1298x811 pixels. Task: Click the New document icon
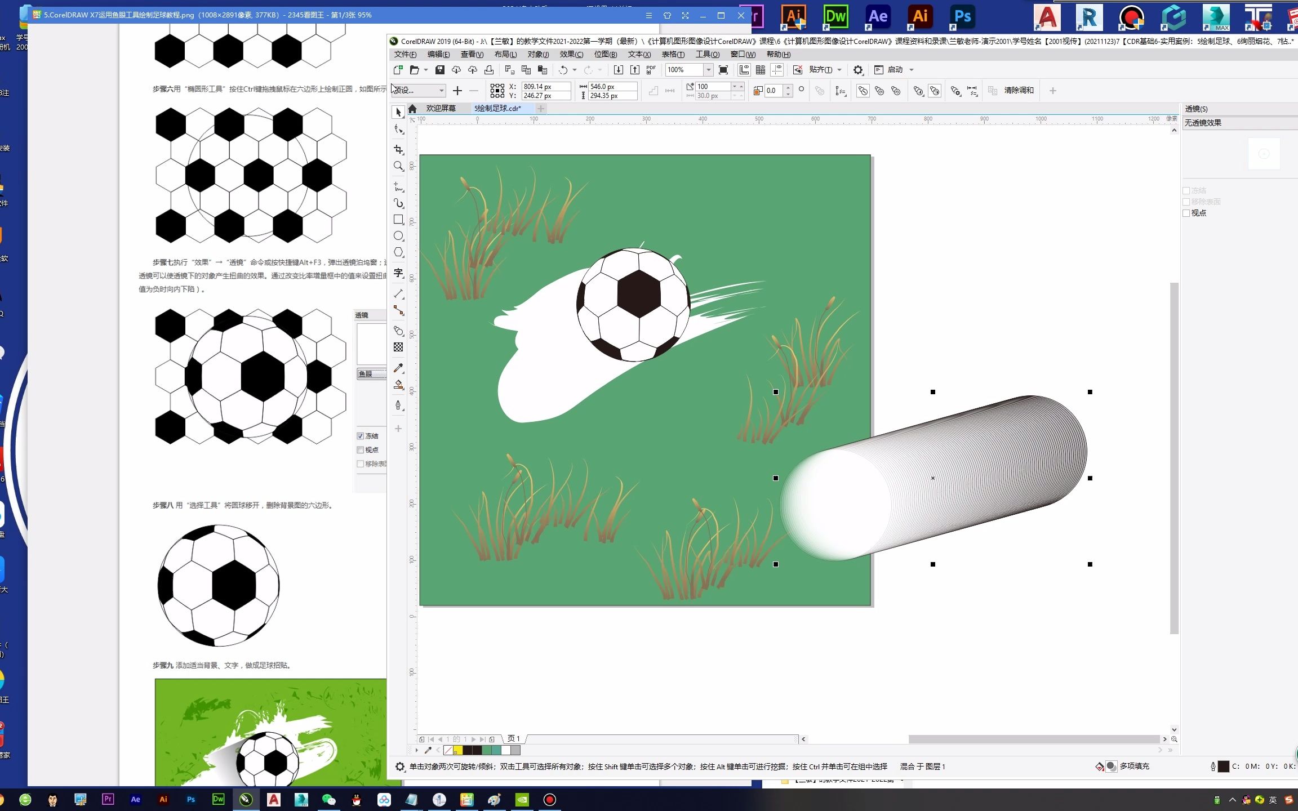[398, 70]
